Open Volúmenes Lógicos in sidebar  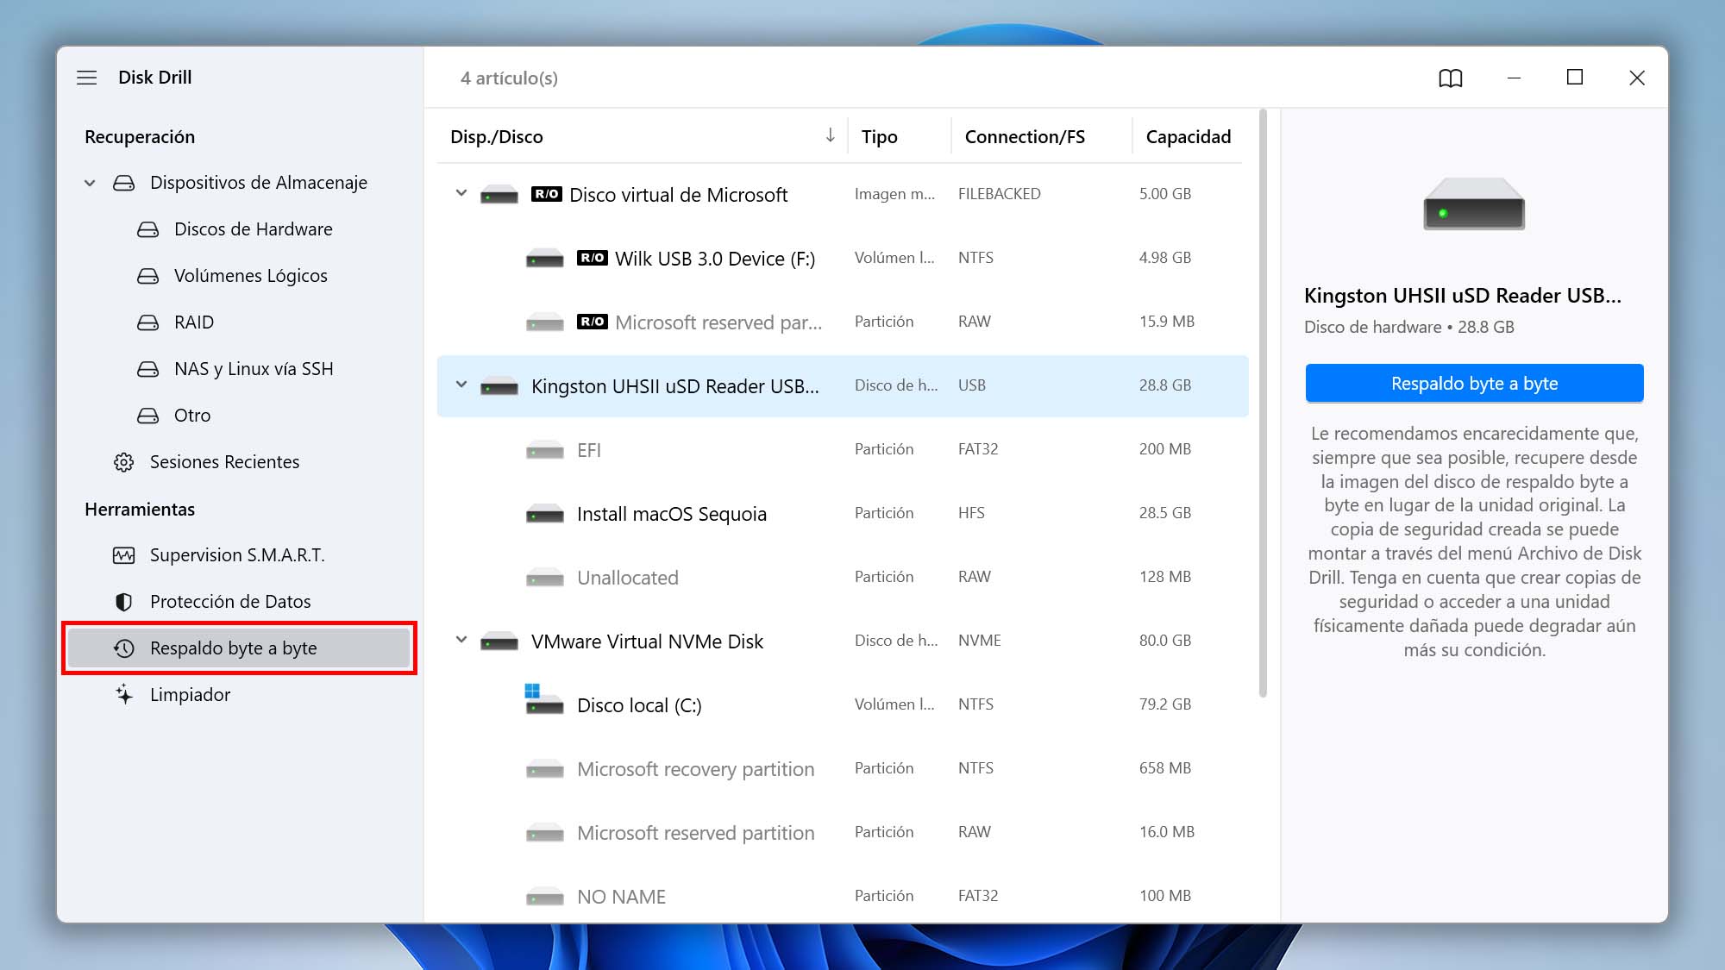click(250, 276)
